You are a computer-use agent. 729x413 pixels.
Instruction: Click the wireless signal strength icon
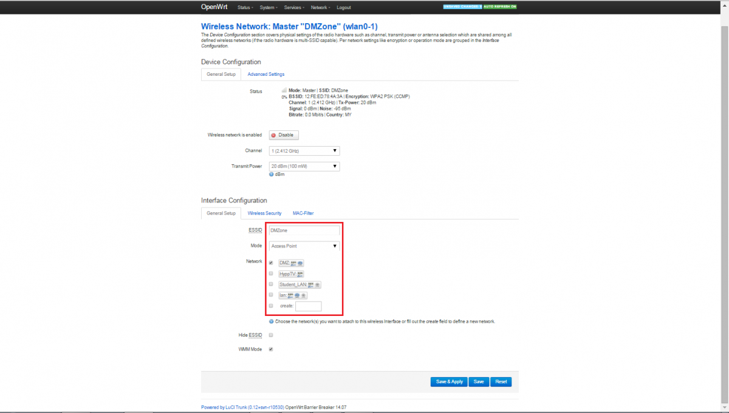[x=284, y=90]
